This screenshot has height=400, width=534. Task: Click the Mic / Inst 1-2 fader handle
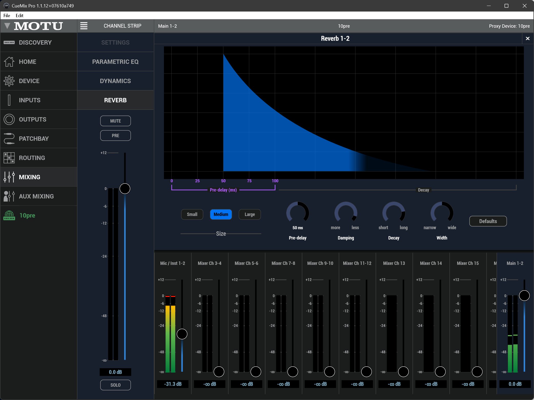[x=182, y=334]
